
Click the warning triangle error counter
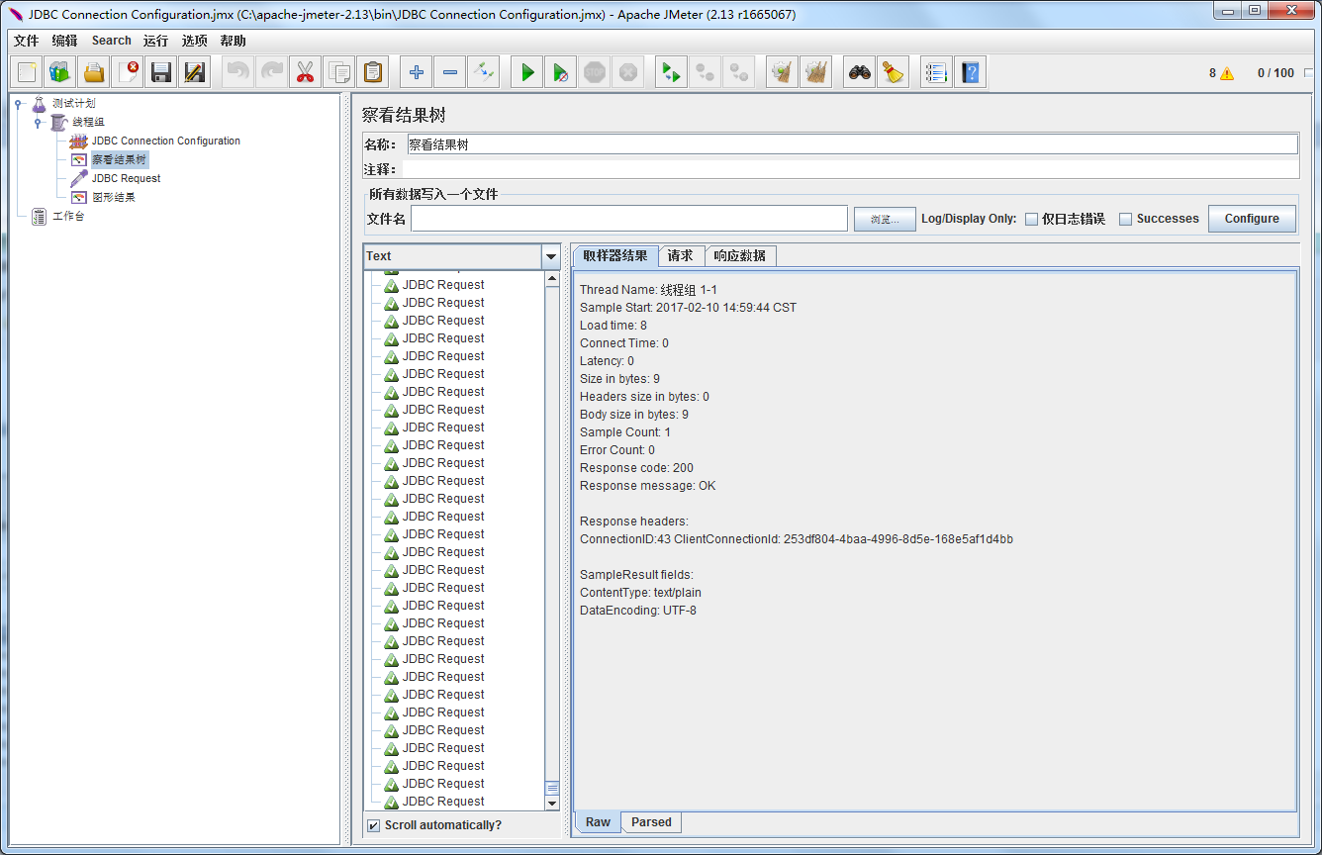[1227, 73]
